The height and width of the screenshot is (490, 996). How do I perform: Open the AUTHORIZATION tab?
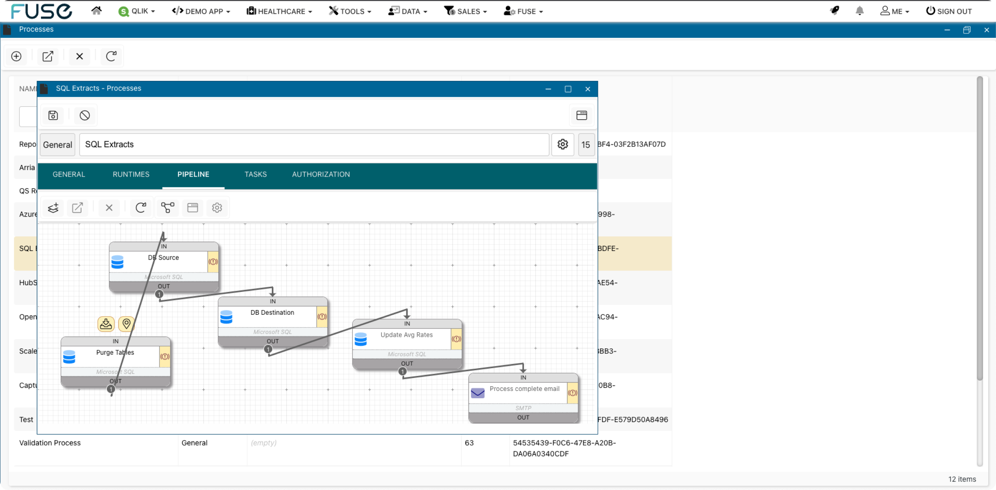pos(321,174)
